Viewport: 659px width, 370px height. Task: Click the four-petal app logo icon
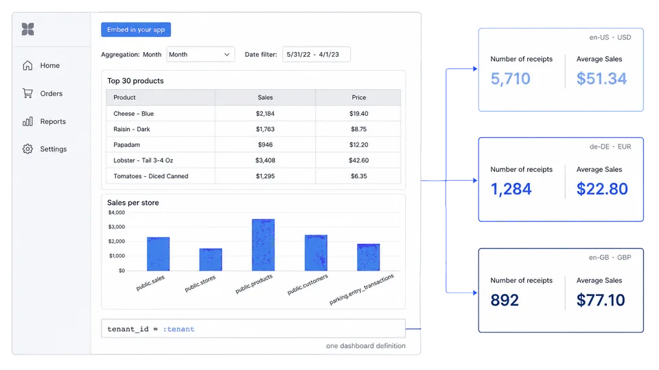[27, 29]
